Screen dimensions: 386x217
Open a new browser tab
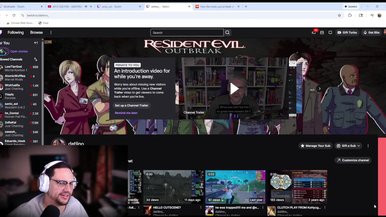pyautogui.click(x=246, y=6)
